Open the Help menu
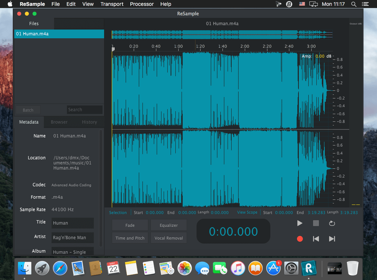The height and width of the screenshot is (280, 377). pyautogui.click(x=165, y=4)
